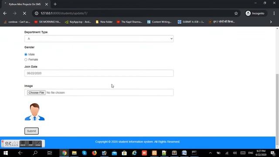279x157 pixels.
Task: Click the page vertical scrollbar
Action: point(277,109)
